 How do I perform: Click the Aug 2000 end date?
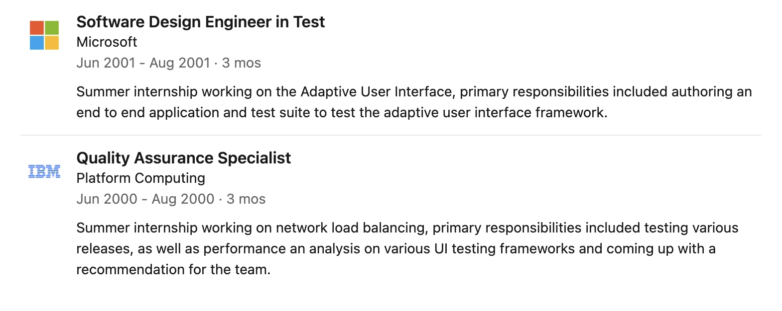click(183, 199)
